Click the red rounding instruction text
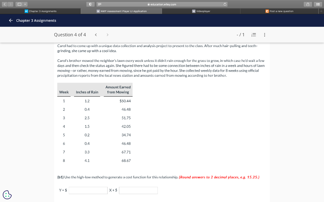 pyautogui.click(x=219, y=177)
